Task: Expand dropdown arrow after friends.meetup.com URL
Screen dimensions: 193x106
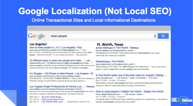Action: pos(134,51)
